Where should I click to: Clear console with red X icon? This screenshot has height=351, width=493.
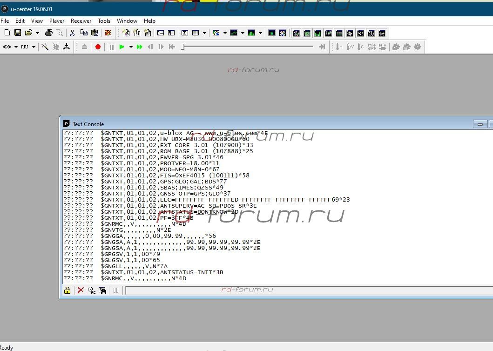[x=81, y=290]
